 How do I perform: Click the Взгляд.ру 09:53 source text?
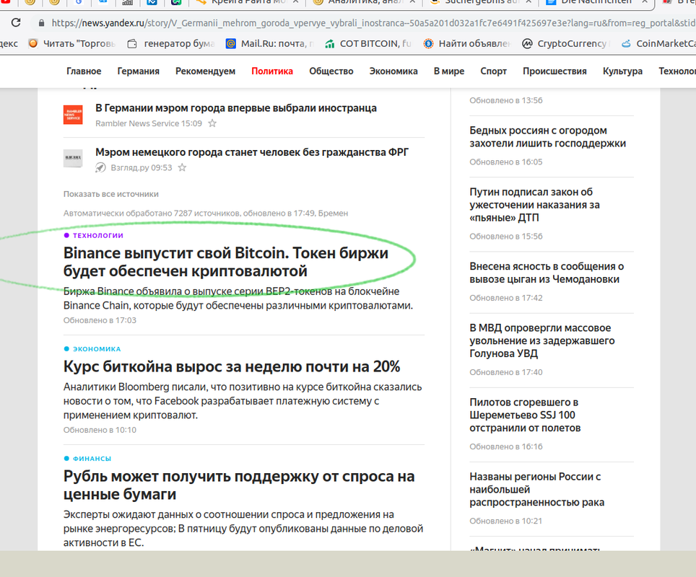(x=142, y=167)
